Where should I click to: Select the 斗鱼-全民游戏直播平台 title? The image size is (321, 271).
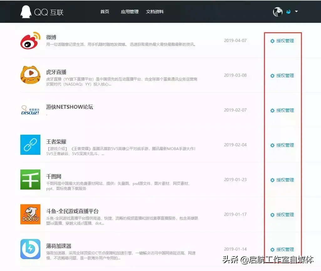point(72,211)
